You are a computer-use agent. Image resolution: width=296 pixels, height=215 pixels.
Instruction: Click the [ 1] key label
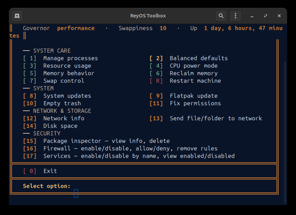pos(30,58)
